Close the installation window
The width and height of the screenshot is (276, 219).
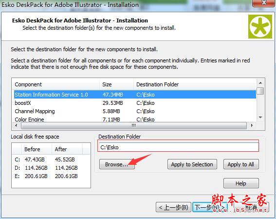click(x=264, y=3)
